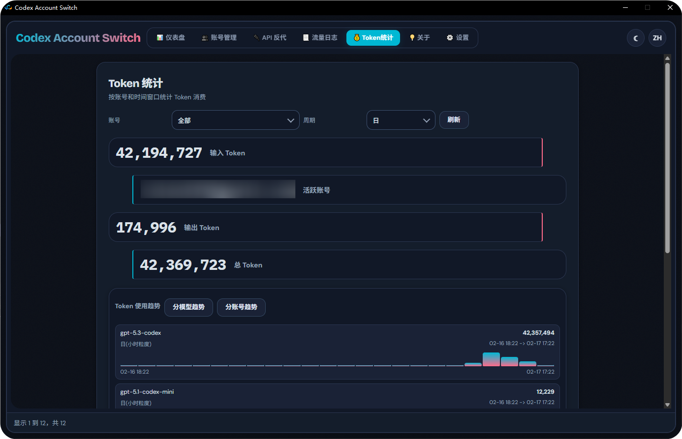Open the 设置 settings tab
The image size is (682, 439).
point(458,38)
